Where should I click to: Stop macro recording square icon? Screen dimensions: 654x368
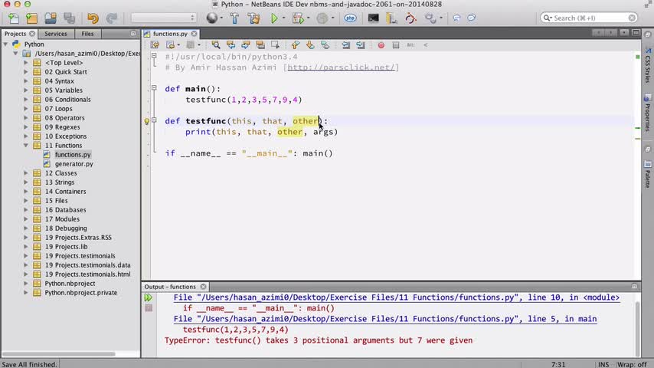(x=396, y=45)
